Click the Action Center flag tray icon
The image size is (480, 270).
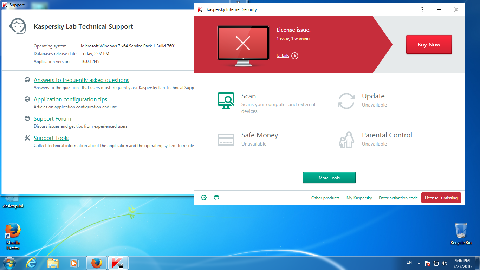pos(428,263)
